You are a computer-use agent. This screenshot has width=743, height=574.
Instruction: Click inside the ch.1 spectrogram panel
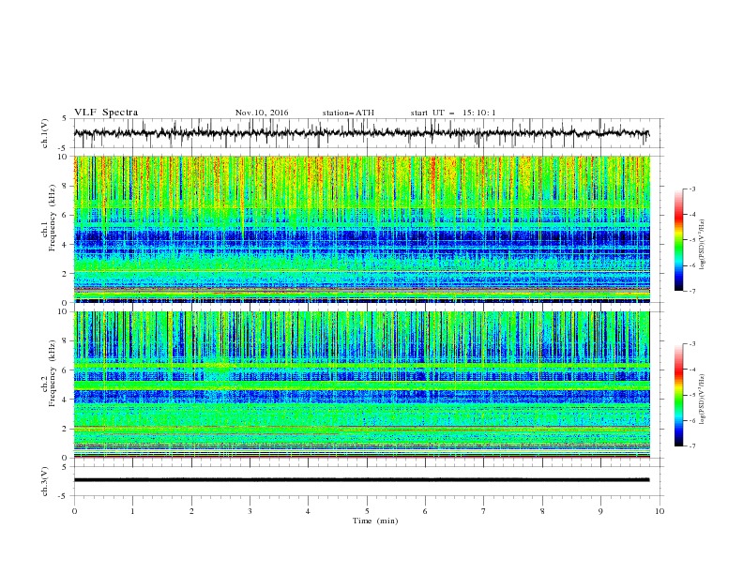click(362, 229)
